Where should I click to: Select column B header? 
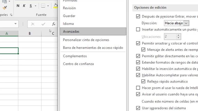click(x=30, y=34)
